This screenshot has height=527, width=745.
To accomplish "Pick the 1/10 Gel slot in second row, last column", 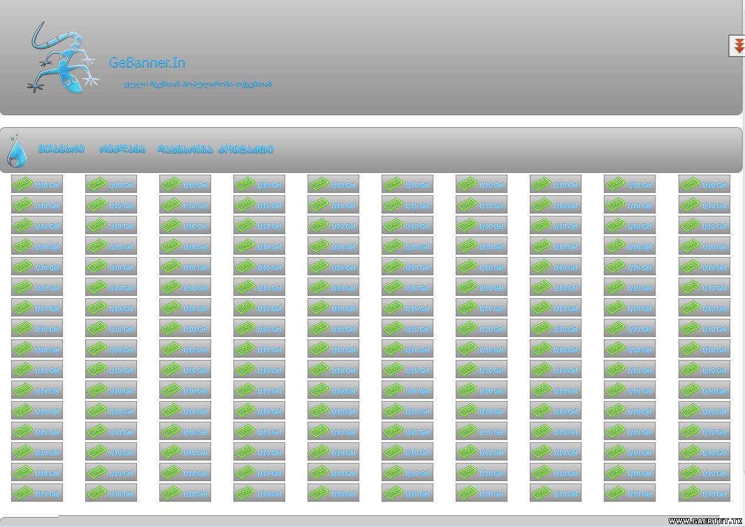I will pos(704,205).
